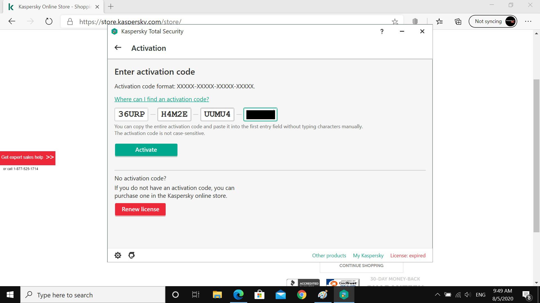The width and height of the screenshot is (540, 303).
Task: Click the GeoTrust secured badge
Action: pos(343,283)
